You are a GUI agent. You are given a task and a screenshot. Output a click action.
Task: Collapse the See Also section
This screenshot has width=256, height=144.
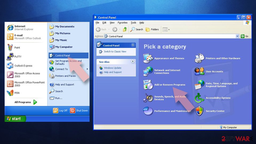(133, 61)
